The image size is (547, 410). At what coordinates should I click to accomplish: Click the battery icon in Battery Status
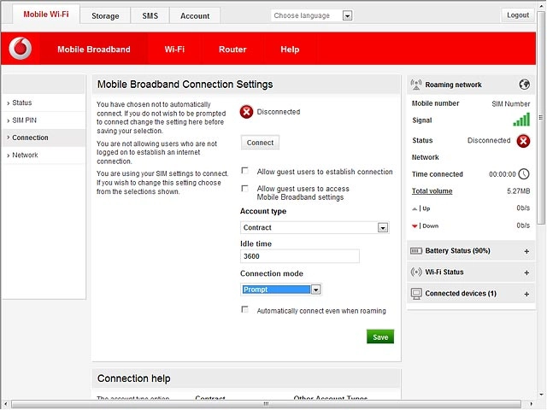tap(416, 251)
